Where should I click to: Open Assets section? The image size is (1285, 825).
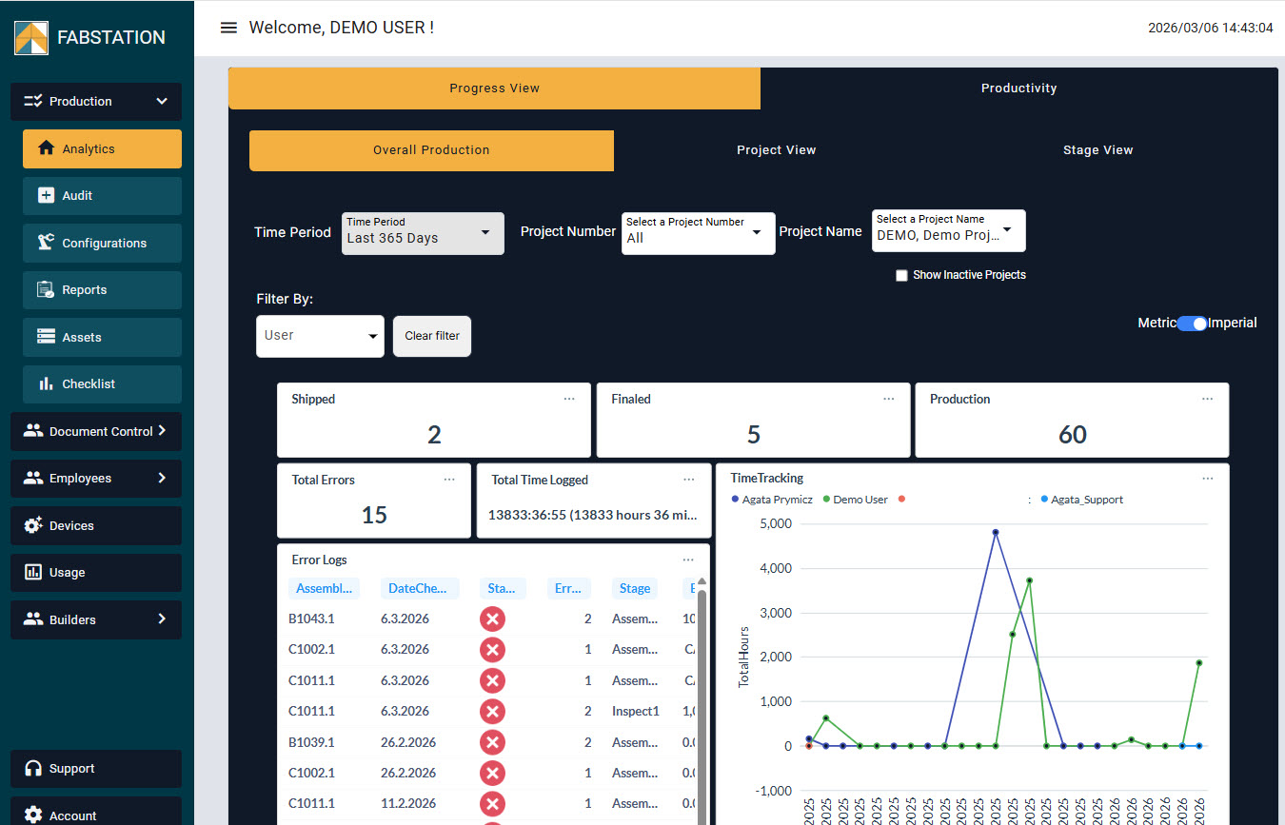coord(102,338)
